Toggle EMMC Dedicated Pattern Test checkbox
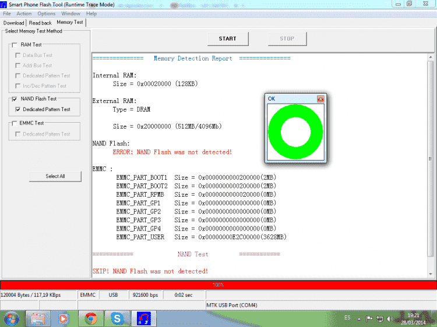The image size is (437, 327). [18, 134]
